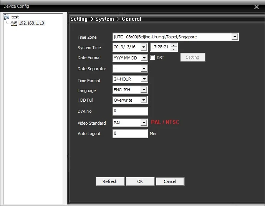This screenshot has height=206, width=265.
Task: Confirm settings with OK button
Action: click(140, 181)
